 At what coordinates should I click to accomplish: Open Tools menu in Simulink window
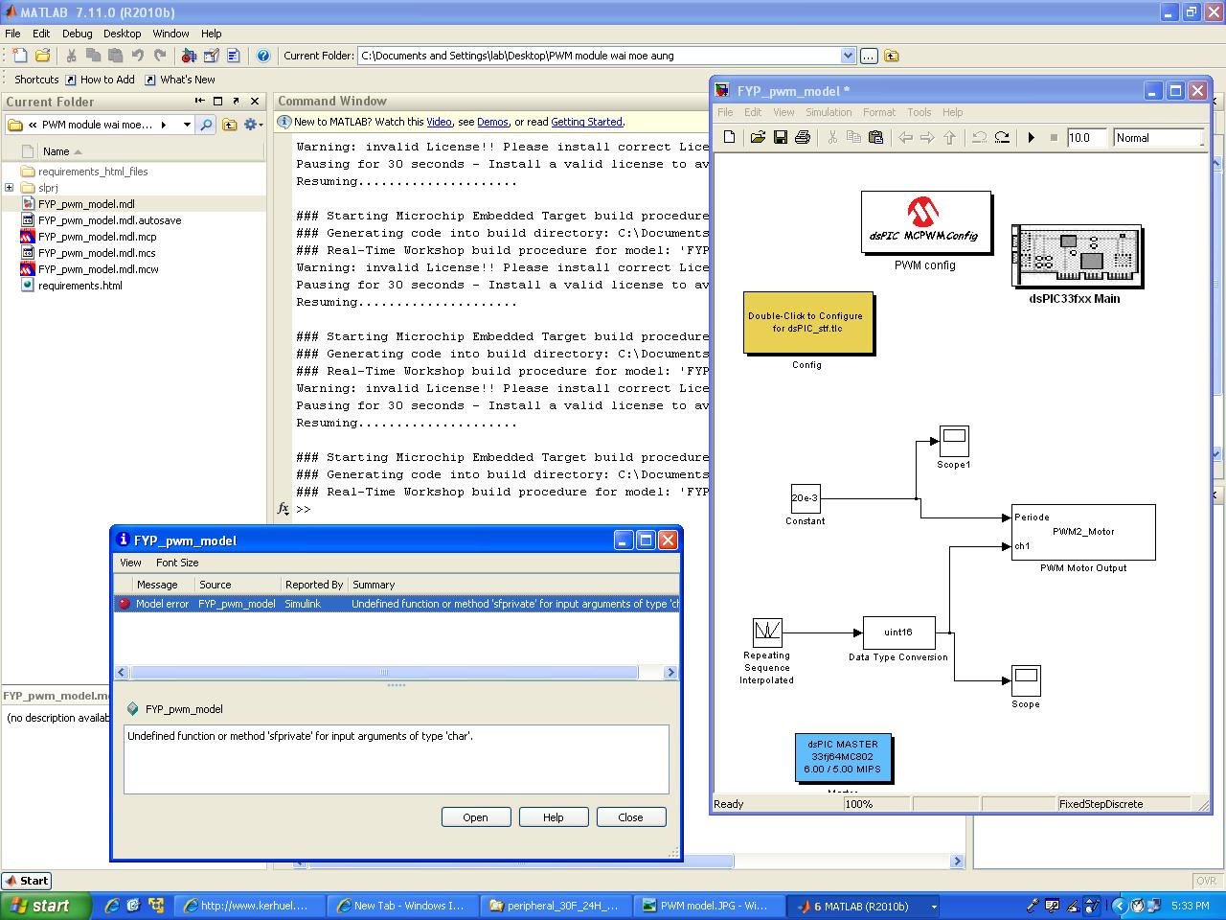tap(919, 112)
